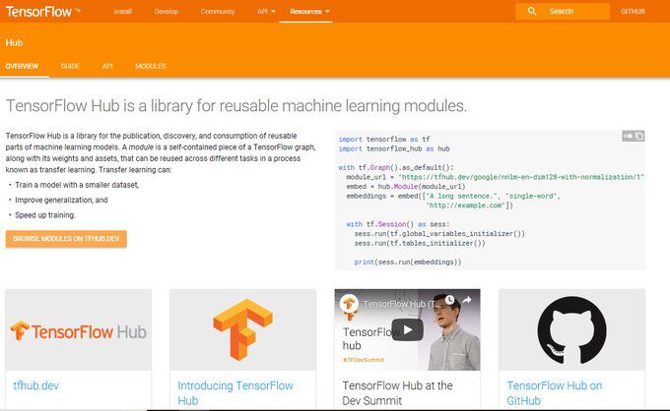Click Browse Modules on TFHub.dev button
This screenshot has height=411, width=670.
[66, 239]
